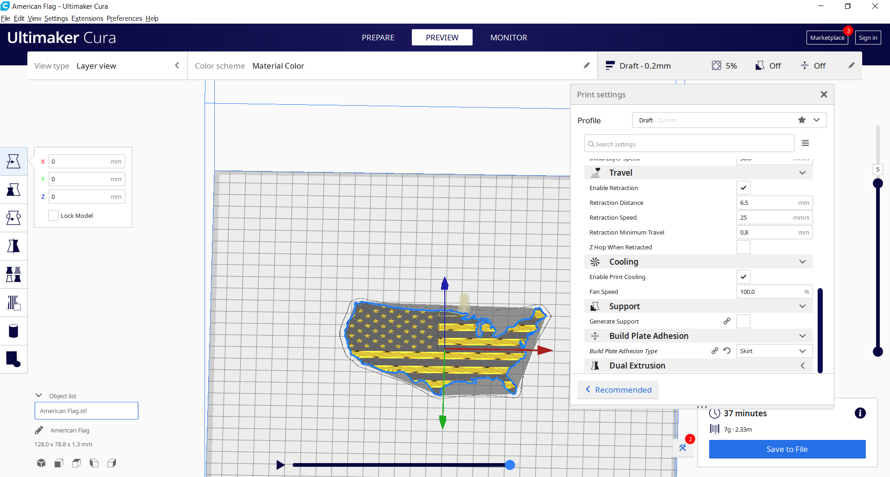Click the wrench tools icon with badge 2
Viewport: 890px width, 477px height.
point(683,447)
